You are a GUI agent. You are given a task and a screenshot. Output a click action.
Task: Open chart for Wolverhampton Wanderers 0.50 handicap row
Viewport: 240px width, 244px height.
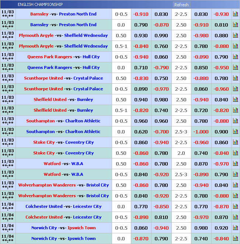235,185
